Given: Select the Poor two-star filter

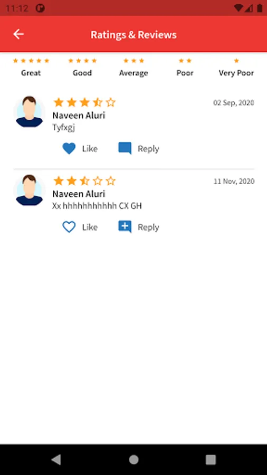Looking at the screenshot, I should (x=185, y=67).
